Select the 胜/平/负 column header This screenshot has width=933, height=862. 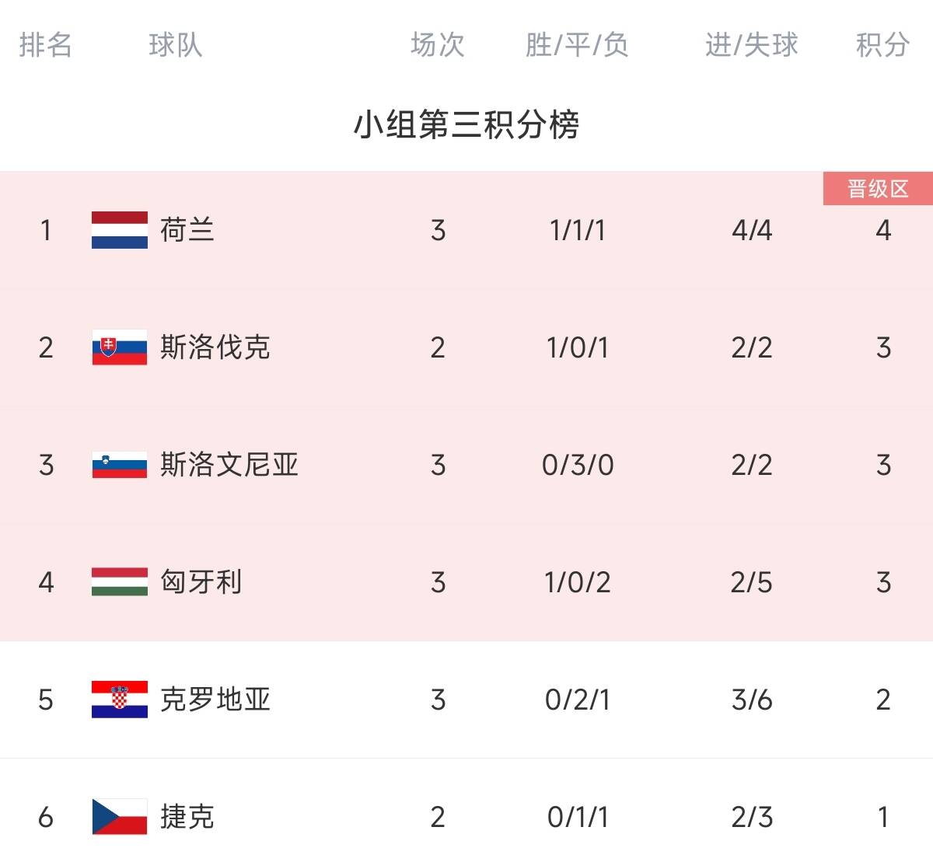tap(577, 45)
